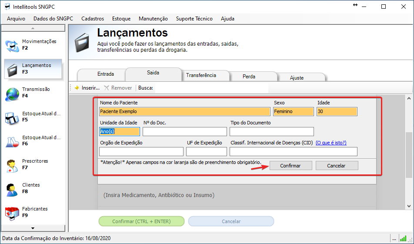Open the Sexo dropdown showing Feminino

293,112
